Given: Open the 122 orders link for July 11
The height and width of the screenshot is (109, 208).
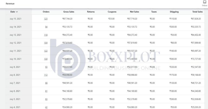Looking at the screenshot, I should point(46,51).
